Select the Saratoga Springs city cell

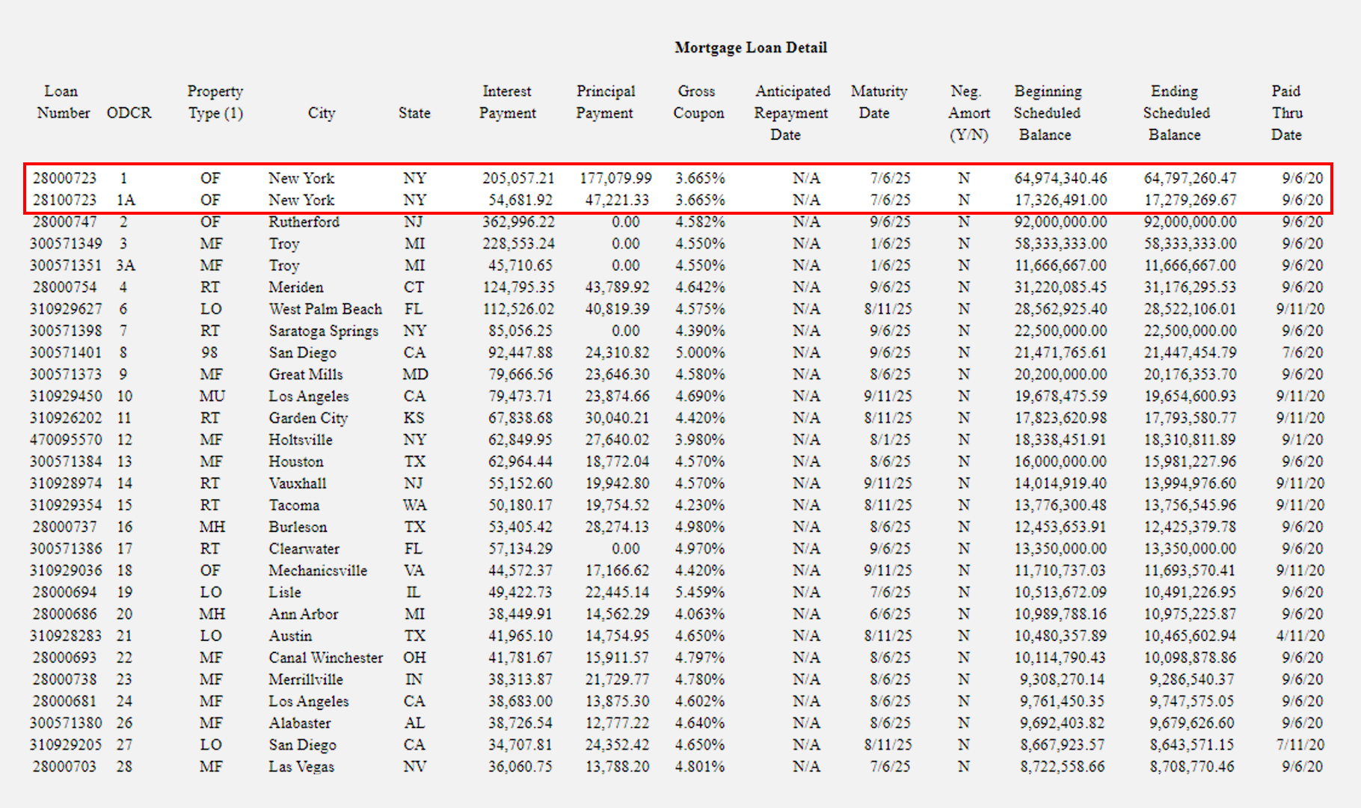point(323,331)
